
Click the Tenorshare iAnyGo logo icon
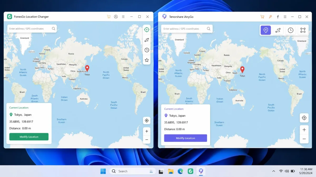[165, 17]
